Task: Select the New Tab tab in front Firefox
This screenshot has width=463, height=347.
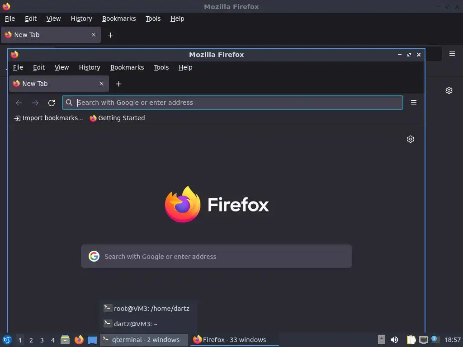Action: [x=59, y=84]
